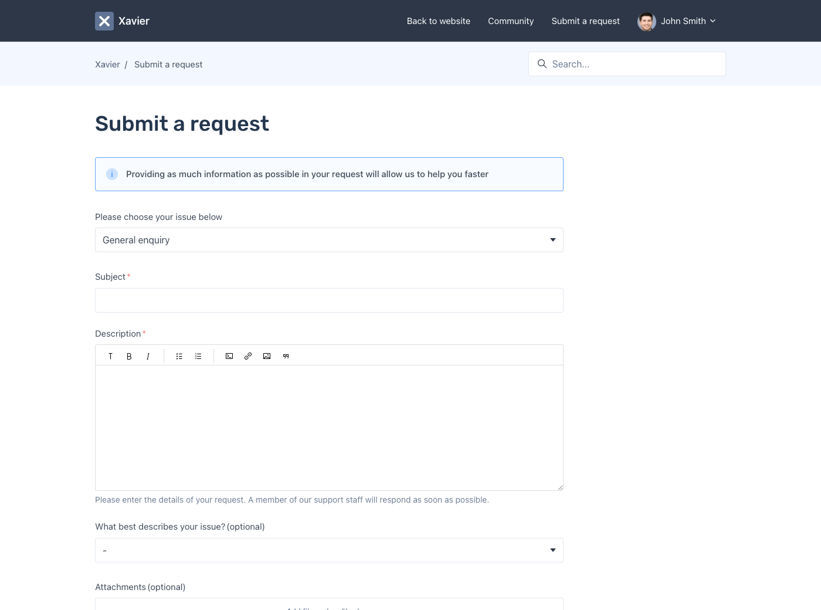Toggle bold formatting in description editor
This screenshot has height=610, width=821.
coord(129,356)
